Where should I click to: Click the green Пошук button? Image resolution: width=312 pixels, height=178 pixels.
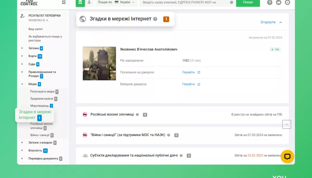[x=248, y=2]
